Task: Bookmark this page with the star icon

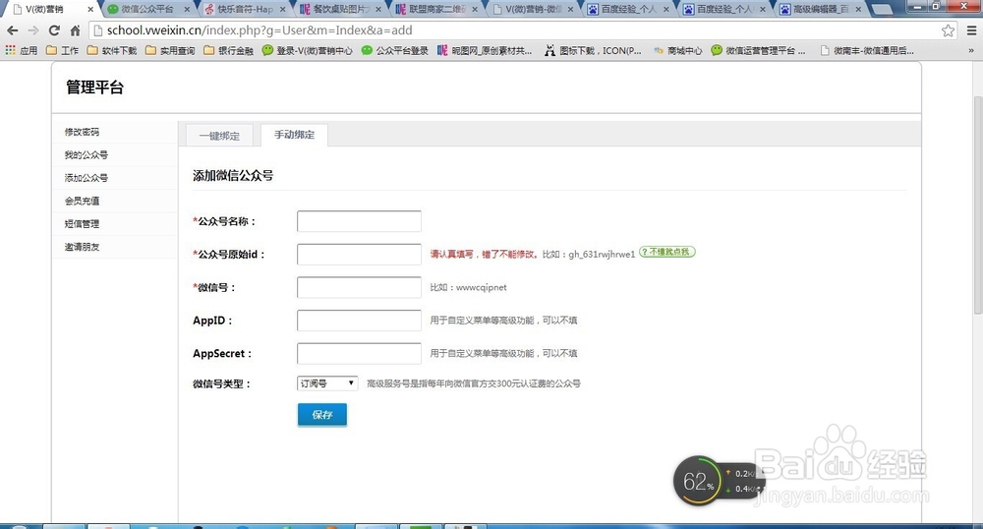Action: click(948, 30)
